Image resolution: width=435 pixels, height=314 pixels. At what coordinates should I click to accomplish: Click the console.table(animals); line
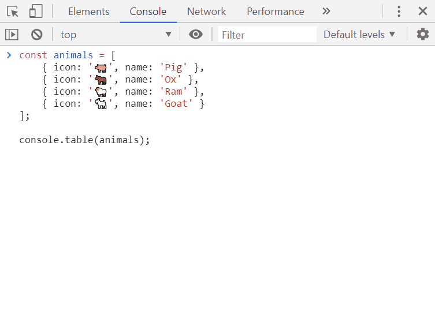click(x=84, y=140)
